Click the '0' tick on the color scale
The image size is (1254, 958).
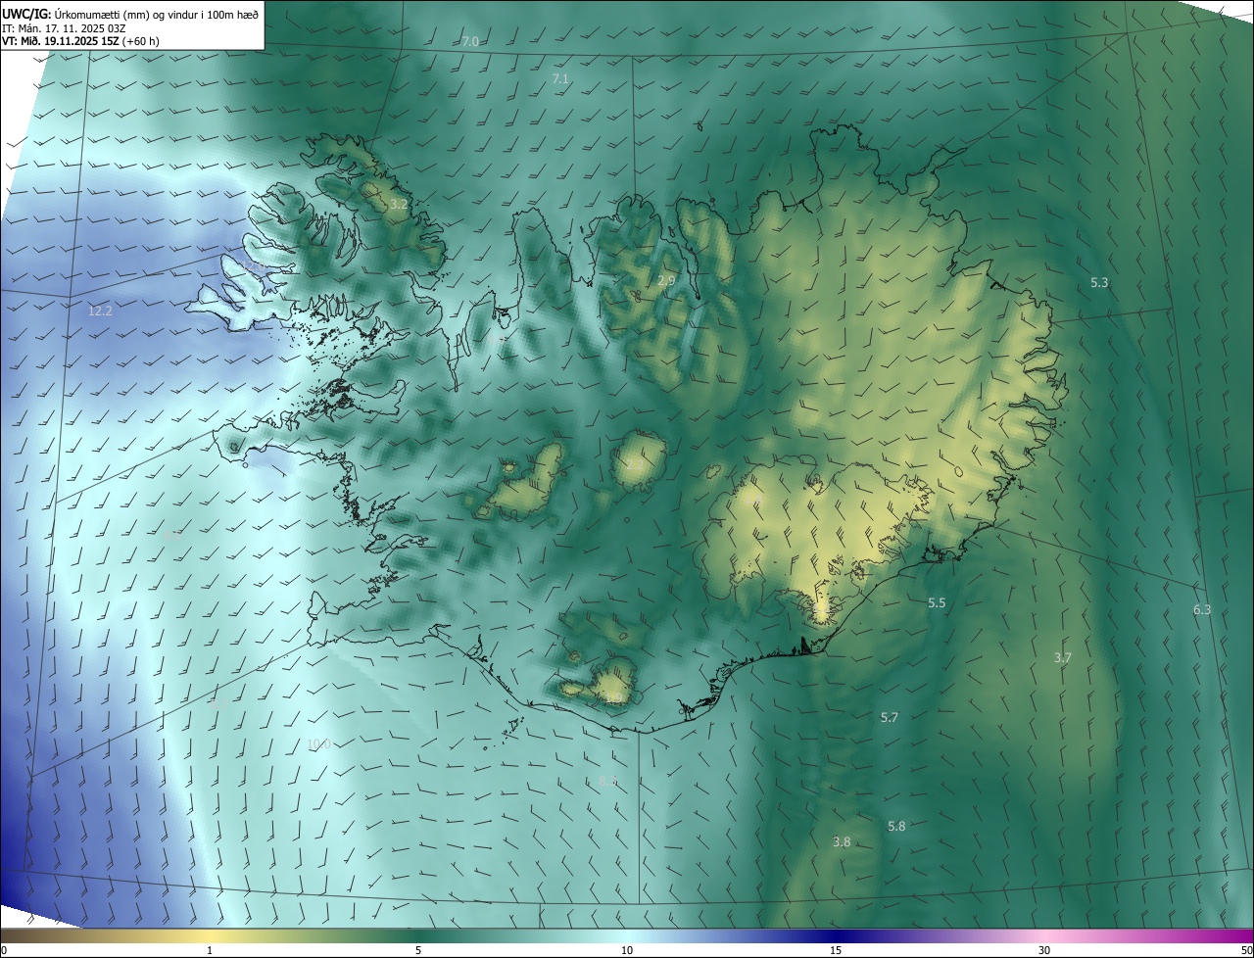pos(4,951)
